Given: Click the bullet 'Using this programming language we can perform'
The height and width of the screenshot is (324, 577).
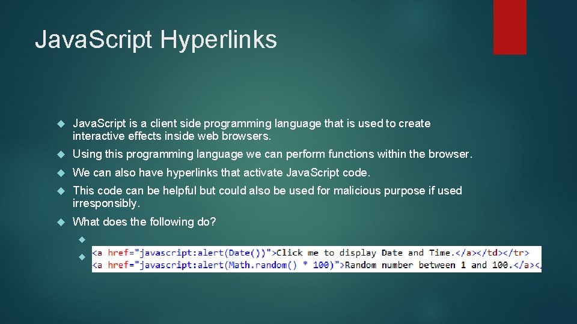Looking at the screenshot, I should point(272,154).
